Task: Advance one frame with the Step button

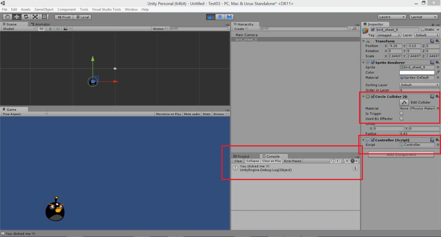Action: [229, 17]
